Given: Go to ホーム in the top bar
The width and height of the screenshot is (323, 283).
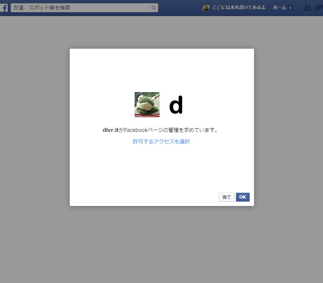Looking at the screenshot, I should click(x=279, y=8).
